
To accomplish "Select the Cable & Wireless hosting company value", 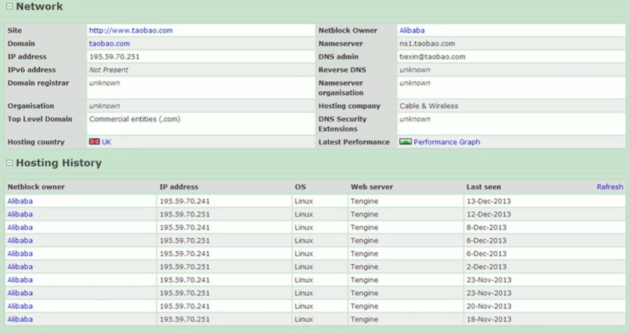I will tap(429, 106).
